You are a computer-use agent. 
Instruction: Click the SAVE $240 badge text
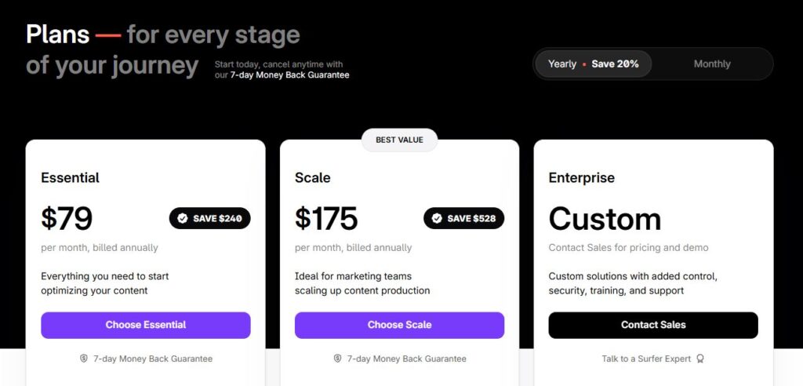(x=217, y=218)
